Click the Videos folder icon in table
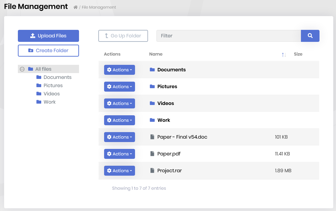Image resolution: width=336 pixels, height=211 pixels. pyautogui.click(x=152, y=103)
